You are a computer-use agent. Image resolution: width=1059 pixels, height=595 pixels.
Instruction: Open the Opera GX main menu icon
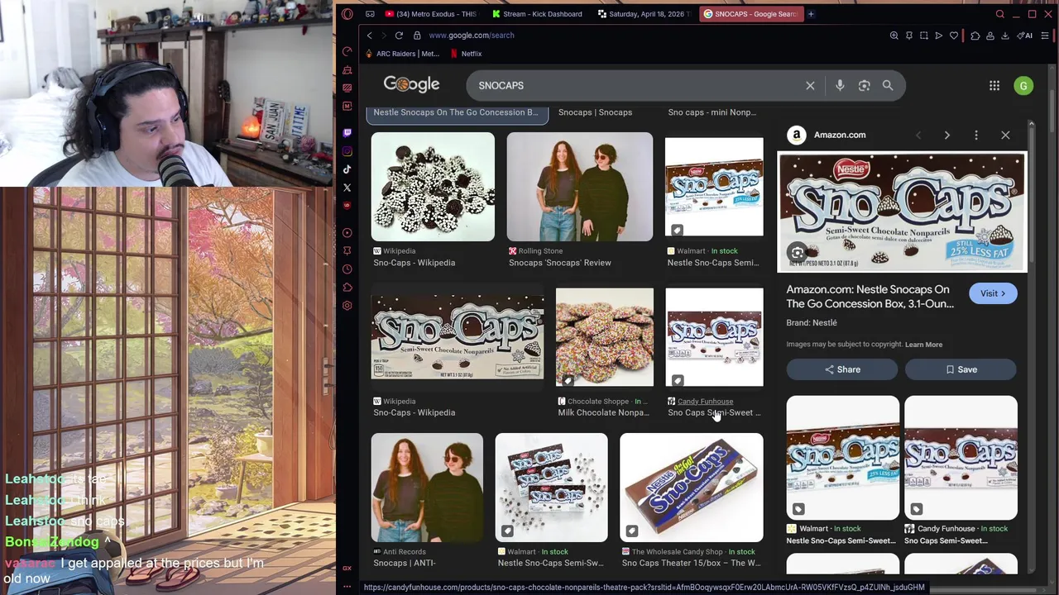[347, 14]
